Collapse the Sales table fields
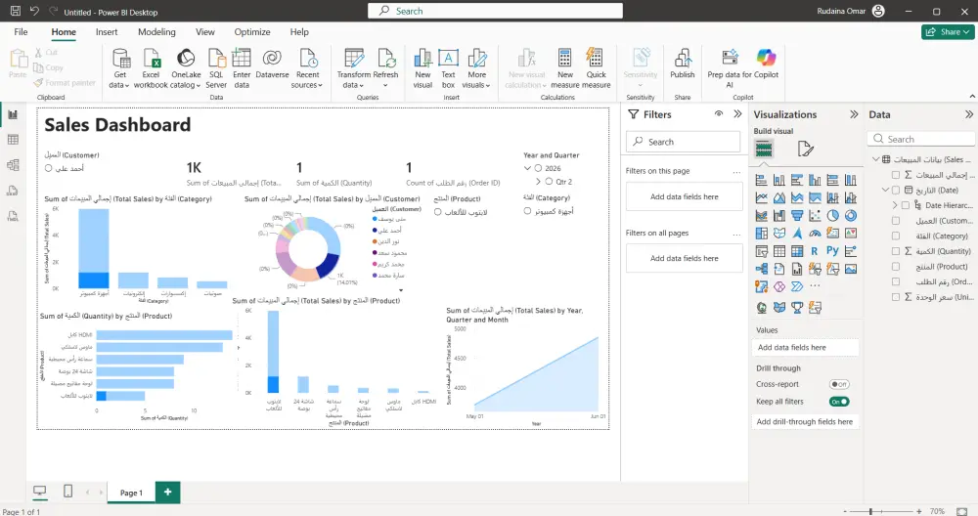 [x=875, y=159]
